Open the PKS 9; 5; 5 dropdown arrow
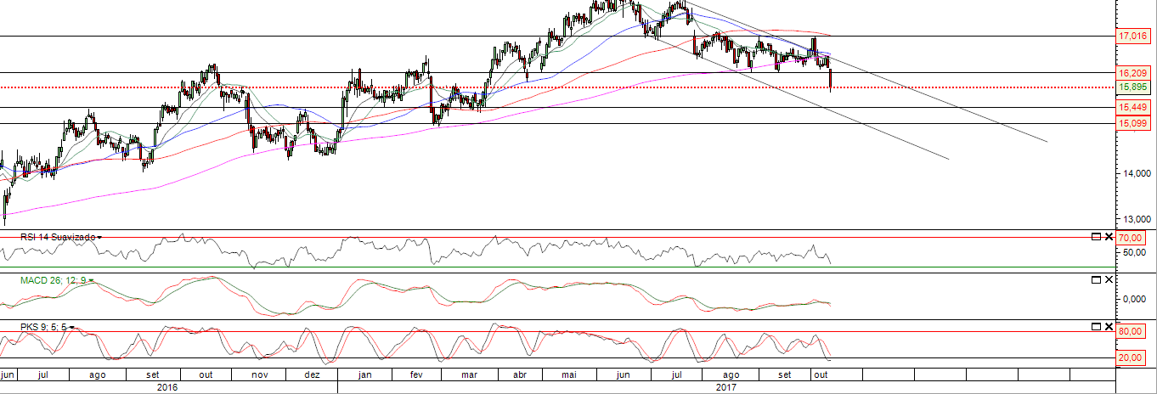Screen dimensions: 1157x394 tap(72, 327)
